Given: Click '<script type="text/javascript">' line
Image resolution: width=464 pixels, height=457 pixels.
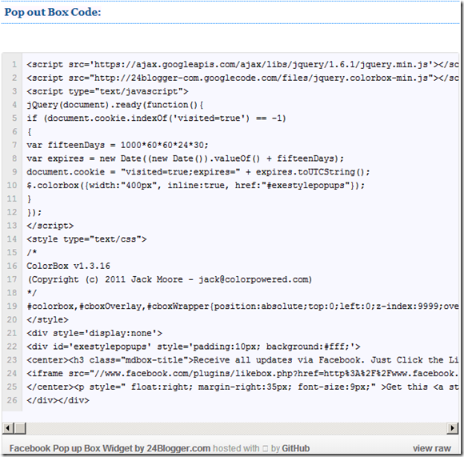Looking at the screenshot, I should click(107, 91).
